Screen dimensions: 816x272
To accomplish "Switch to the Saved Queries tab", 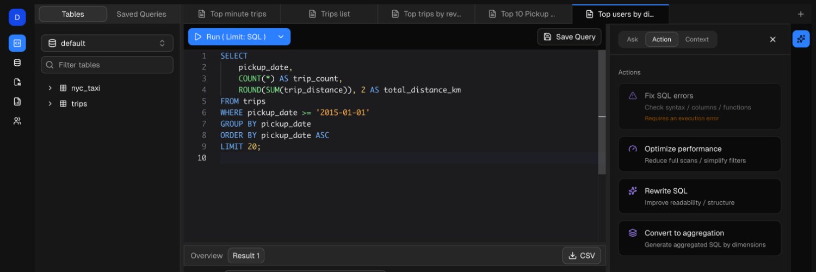I will tap(141, 14).
